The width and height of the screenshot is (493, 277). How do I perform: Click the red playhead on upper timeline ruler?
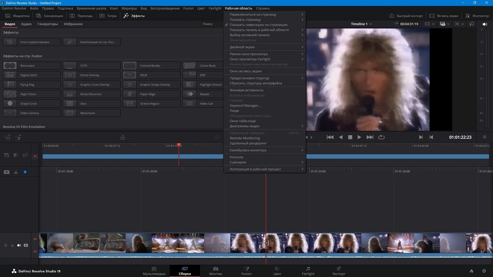coord(179,145)
